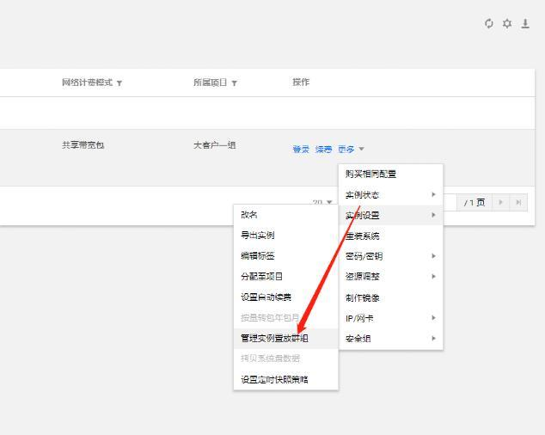Choose 导出实例 in the submenu
Viewport: 545px width, 435px height.
tap(285, 236)
